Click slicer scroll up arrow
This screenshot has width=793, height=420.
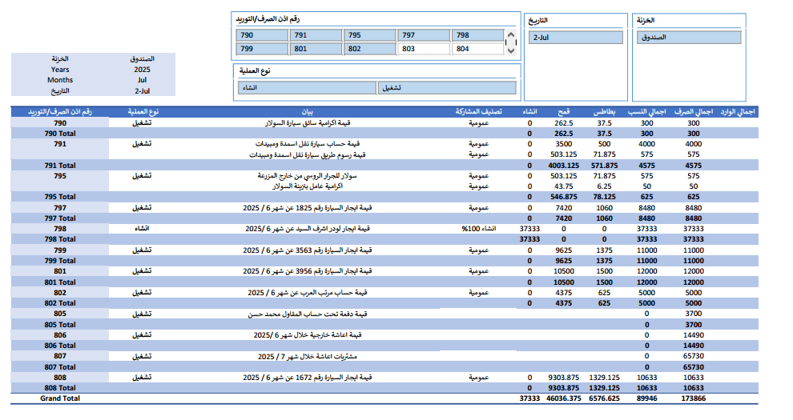tap(511, 35)
